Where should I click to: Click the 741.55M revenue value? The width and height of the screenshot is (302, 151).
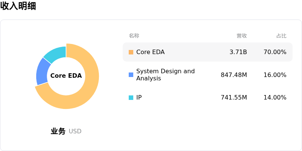tap(234, 98)
